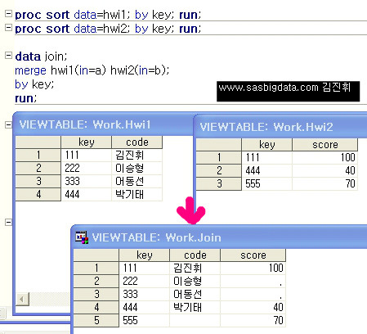Image resolution: width=367 pixels, height=334 pixels.
Task: Click code cell 박기태 in Work.Hwi1
Action: point(137,194)
